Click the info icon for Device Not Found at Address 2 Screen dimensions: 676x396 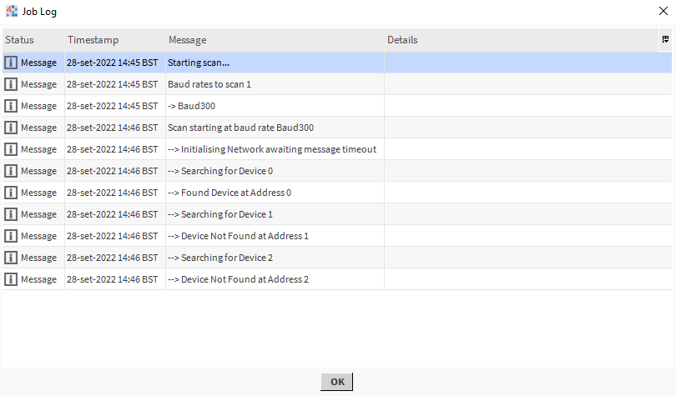[x=11, y=279]
